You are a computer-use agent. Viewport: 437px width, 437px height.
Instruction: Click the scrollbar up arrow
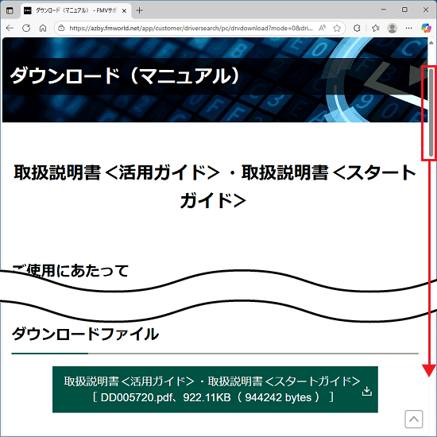pyautogui.click(x=431, y=43)
